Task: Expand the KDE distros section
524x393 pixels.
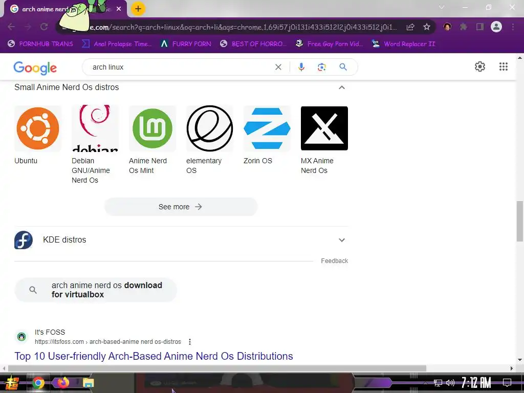Action: point(341,240)
